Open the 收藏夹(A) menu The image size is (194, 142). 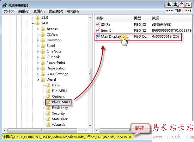point(56,12)
